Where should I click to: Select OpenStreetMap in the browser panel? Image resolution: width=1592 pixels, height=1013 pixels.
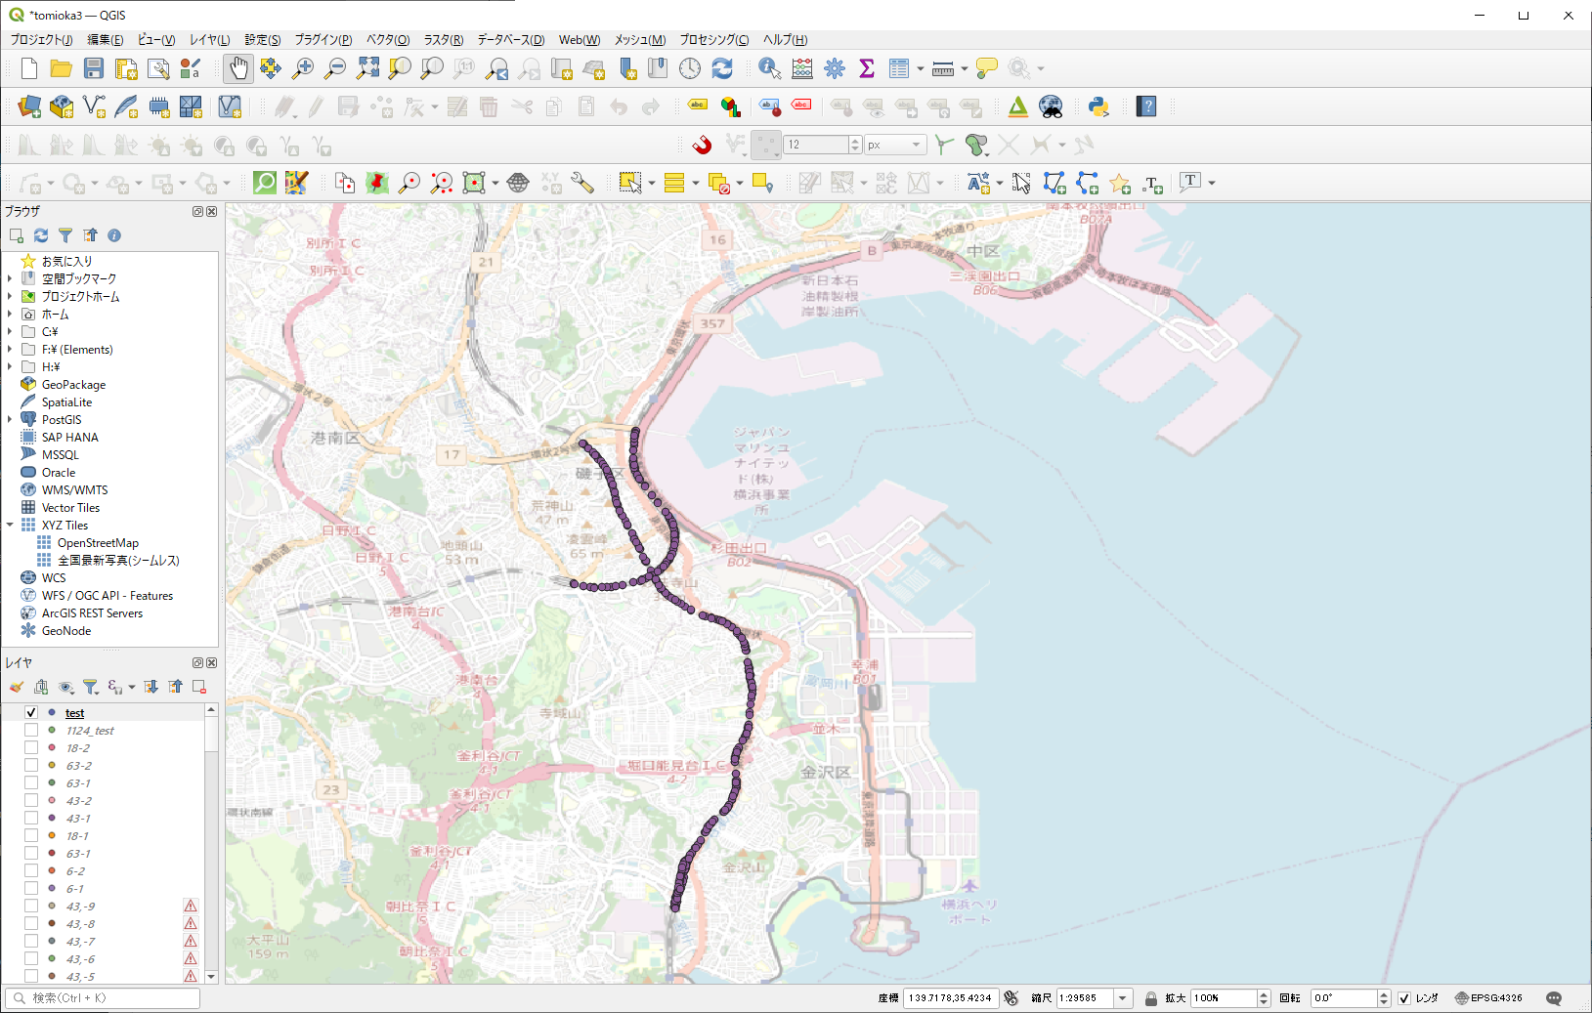[98, 543]
